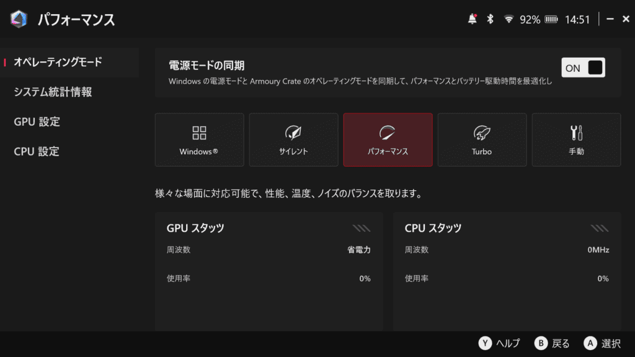Click the 92% battery percentage text

pyautogui.click(x=530, y=19)
